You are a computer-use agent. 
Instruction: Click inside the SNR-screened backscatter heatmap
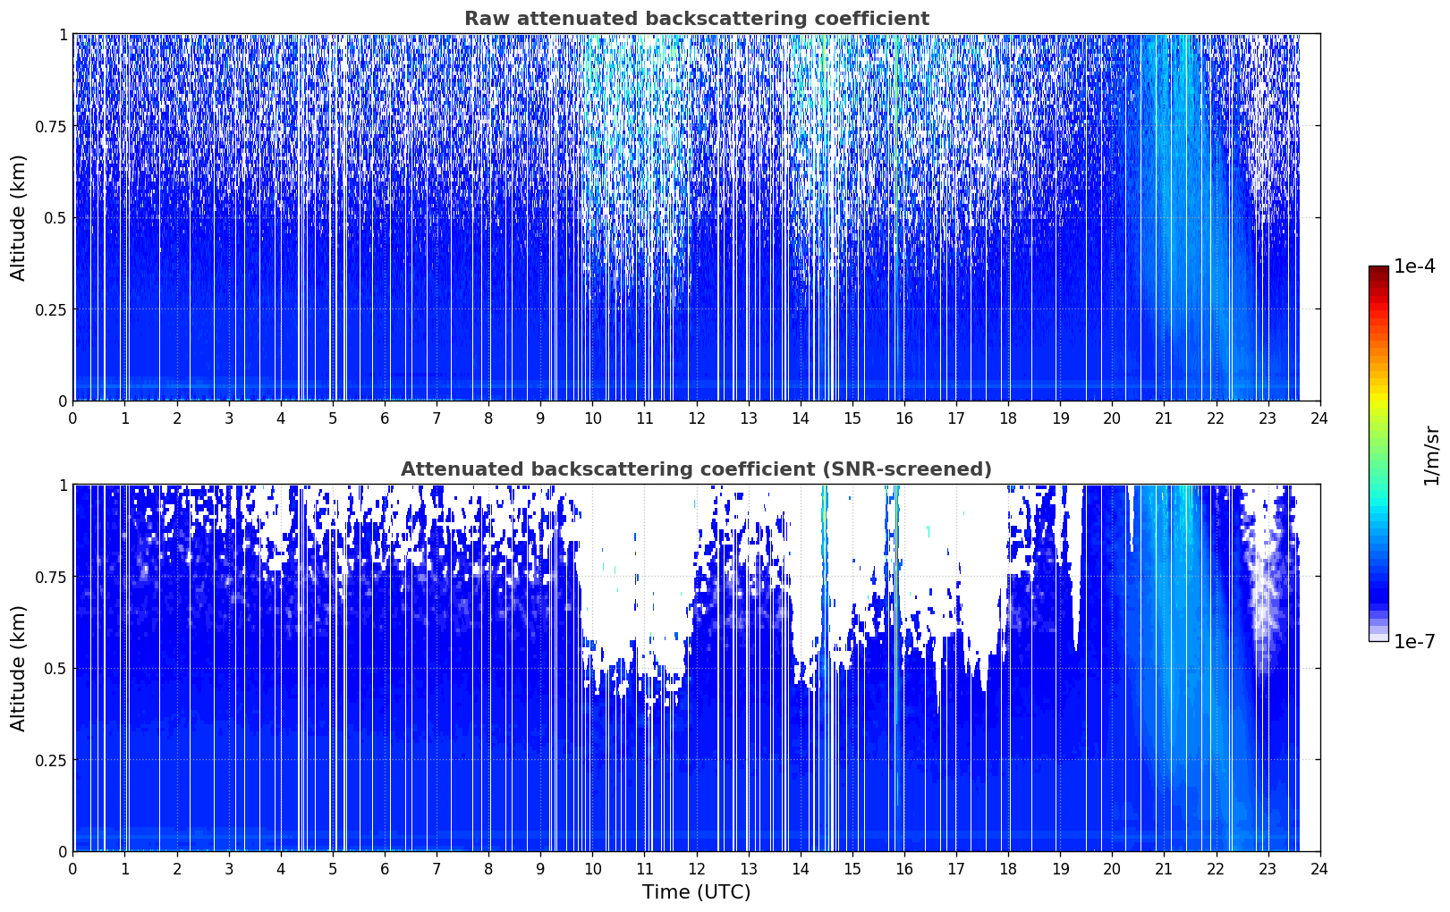click(x=696, y=668)
